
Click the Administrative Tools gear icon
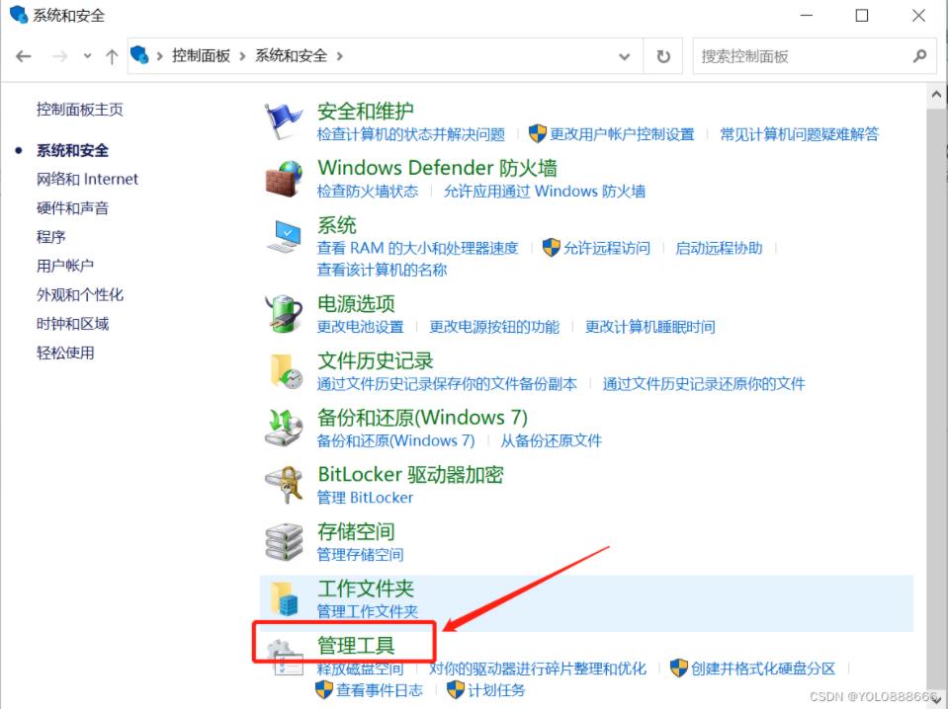click(284, 657)
